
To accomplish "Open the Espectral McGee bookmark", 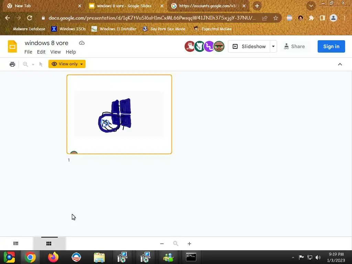I will pyautogui.click(x=213, y=29).
